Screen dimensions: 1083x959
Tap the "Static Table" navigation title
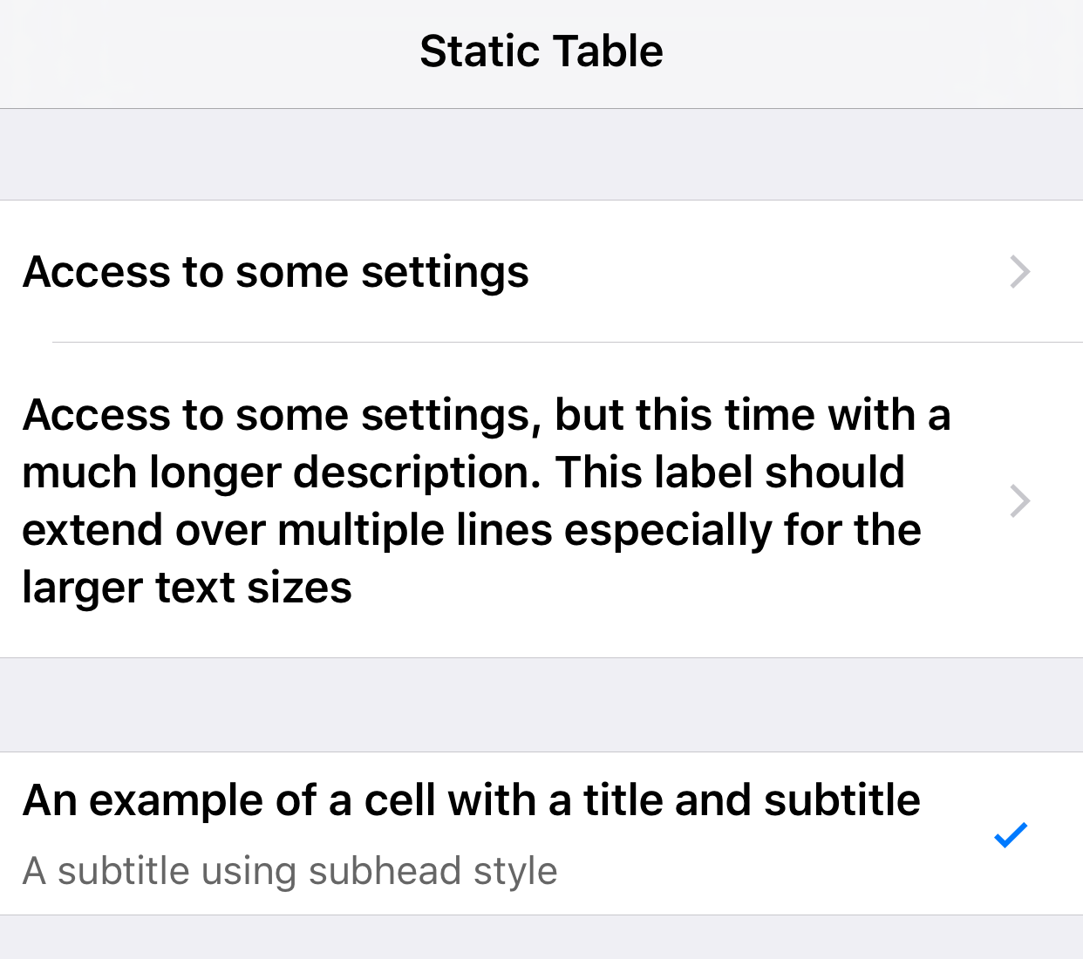541,51
